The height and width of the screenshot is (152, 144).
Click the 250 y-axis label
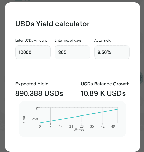coord(35,119)
